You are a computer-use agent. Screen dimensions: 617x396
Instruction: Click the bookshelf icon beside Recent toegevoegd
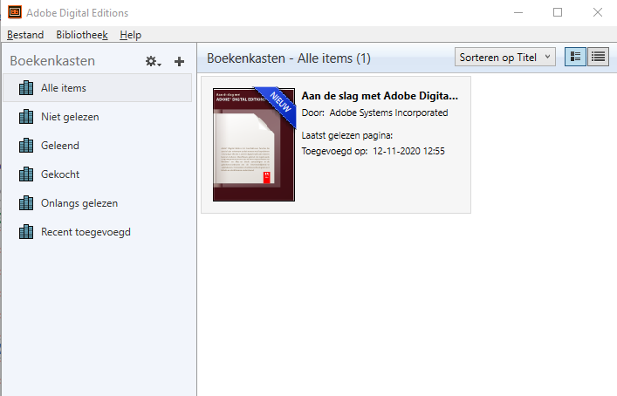coord(26,232)
